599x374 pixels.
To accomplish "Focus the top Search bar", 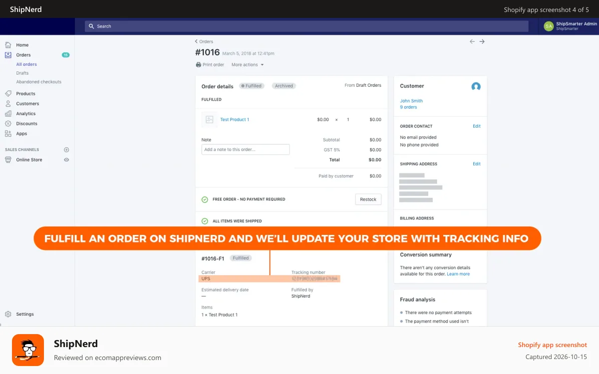I will tap(306, 26).
